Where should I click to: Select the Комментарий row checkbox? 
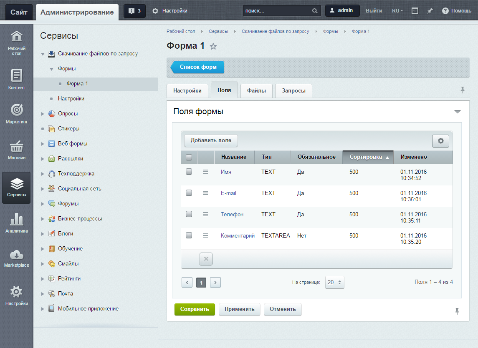point(189,235)
